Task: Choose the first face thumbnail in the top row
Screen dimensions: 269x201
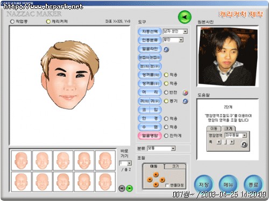Action: point(22,160)
